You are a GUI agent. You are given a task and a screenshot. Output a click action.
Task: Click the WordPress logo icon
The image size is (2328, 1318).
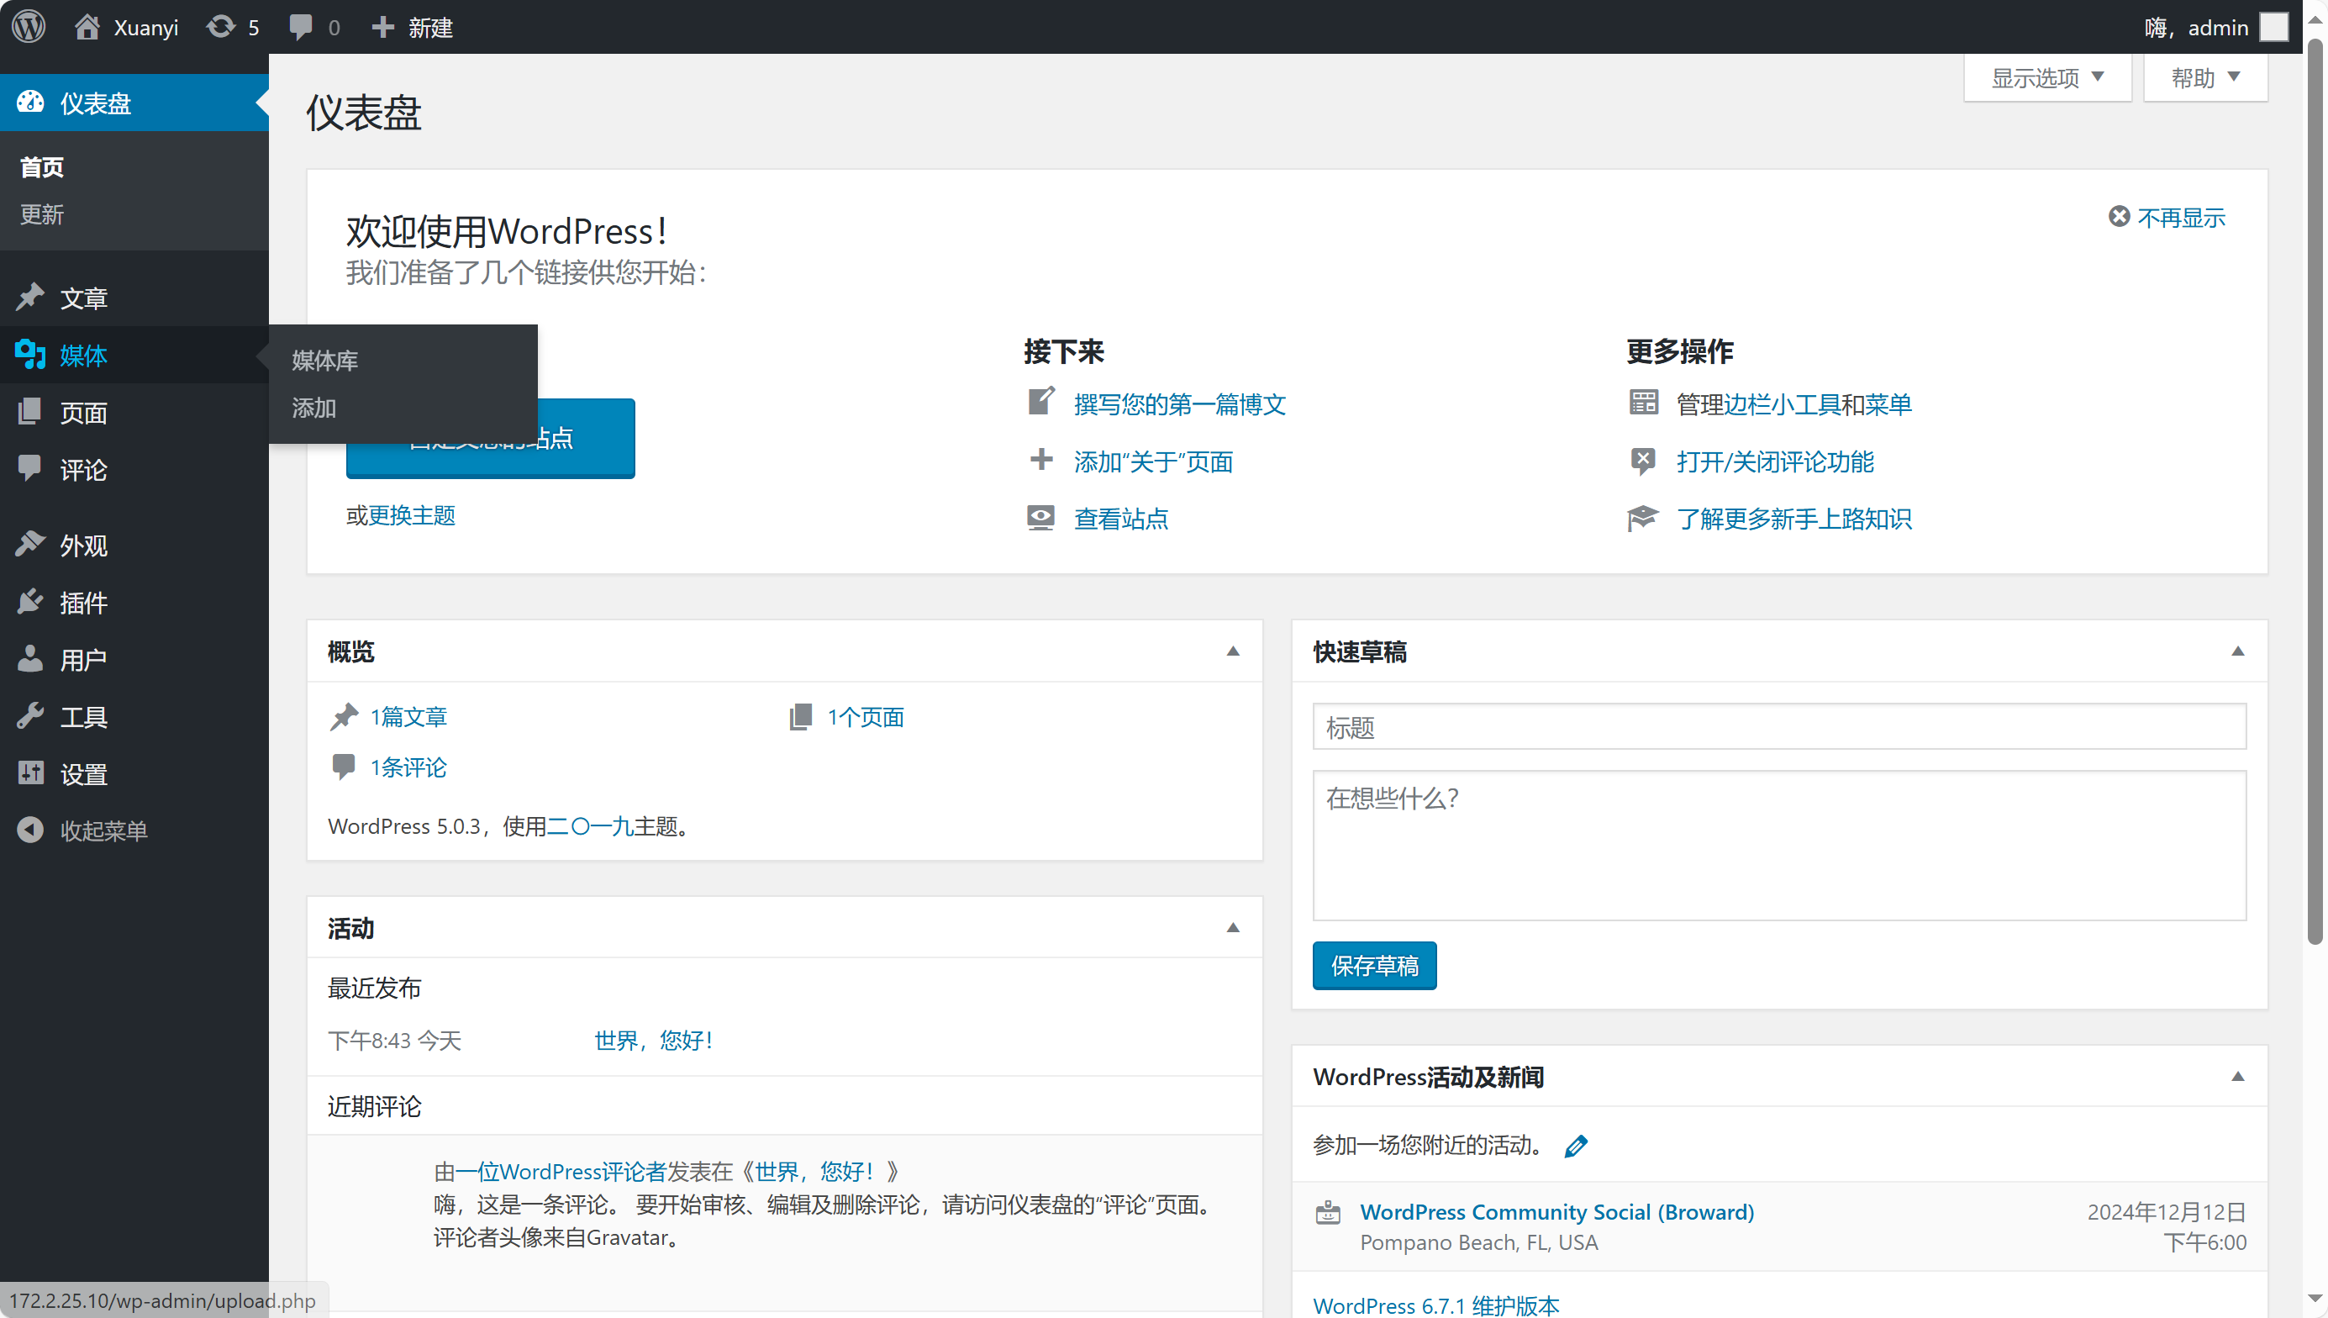pyautogui.click(x=28, y=26)
